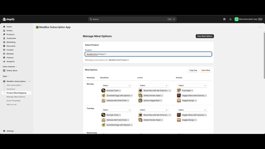Click MealBox Subscription App header title
Image resolution: width=265 pixels, height=149 pixels.
point(55,27)
